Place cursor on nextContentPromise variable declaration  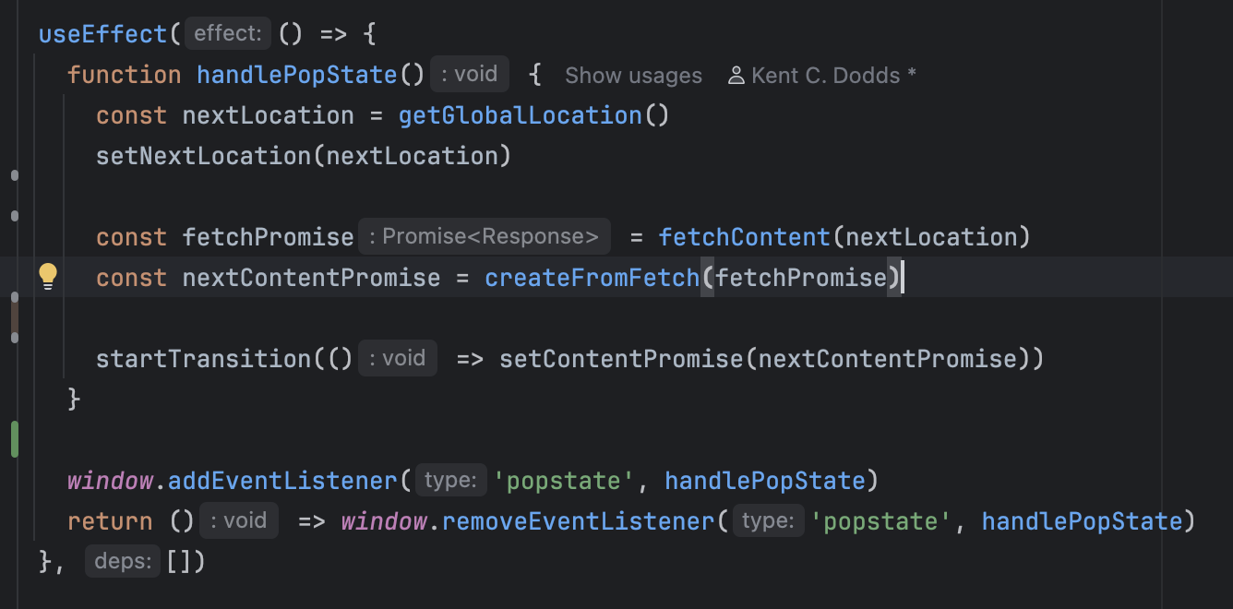pos(311,278)
